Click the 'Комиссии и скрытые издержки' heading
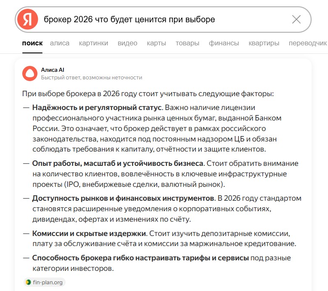 (89, 233)
